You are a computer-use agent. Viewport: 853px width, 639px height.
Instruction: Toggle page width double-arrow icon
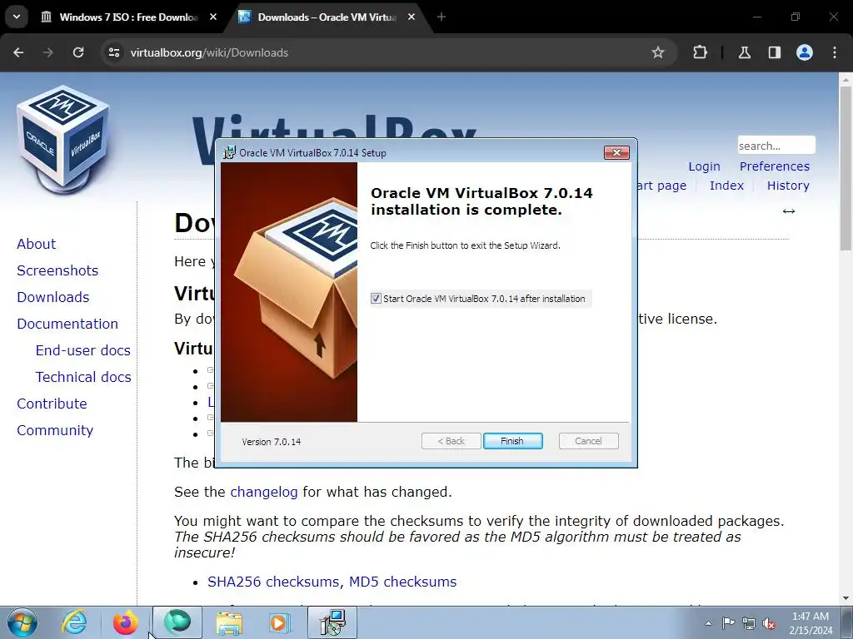tap(788, 211)
